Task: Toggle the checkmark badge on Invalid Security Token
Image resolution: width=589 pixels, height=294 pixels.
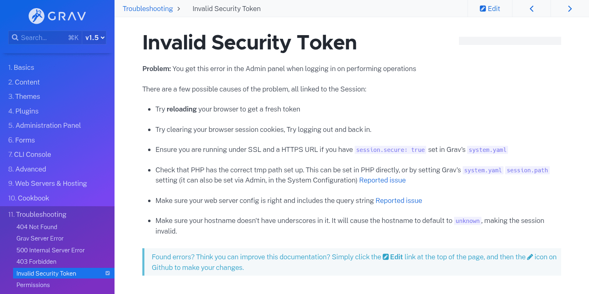Action: pyautogui.click(x=108, y=273)
